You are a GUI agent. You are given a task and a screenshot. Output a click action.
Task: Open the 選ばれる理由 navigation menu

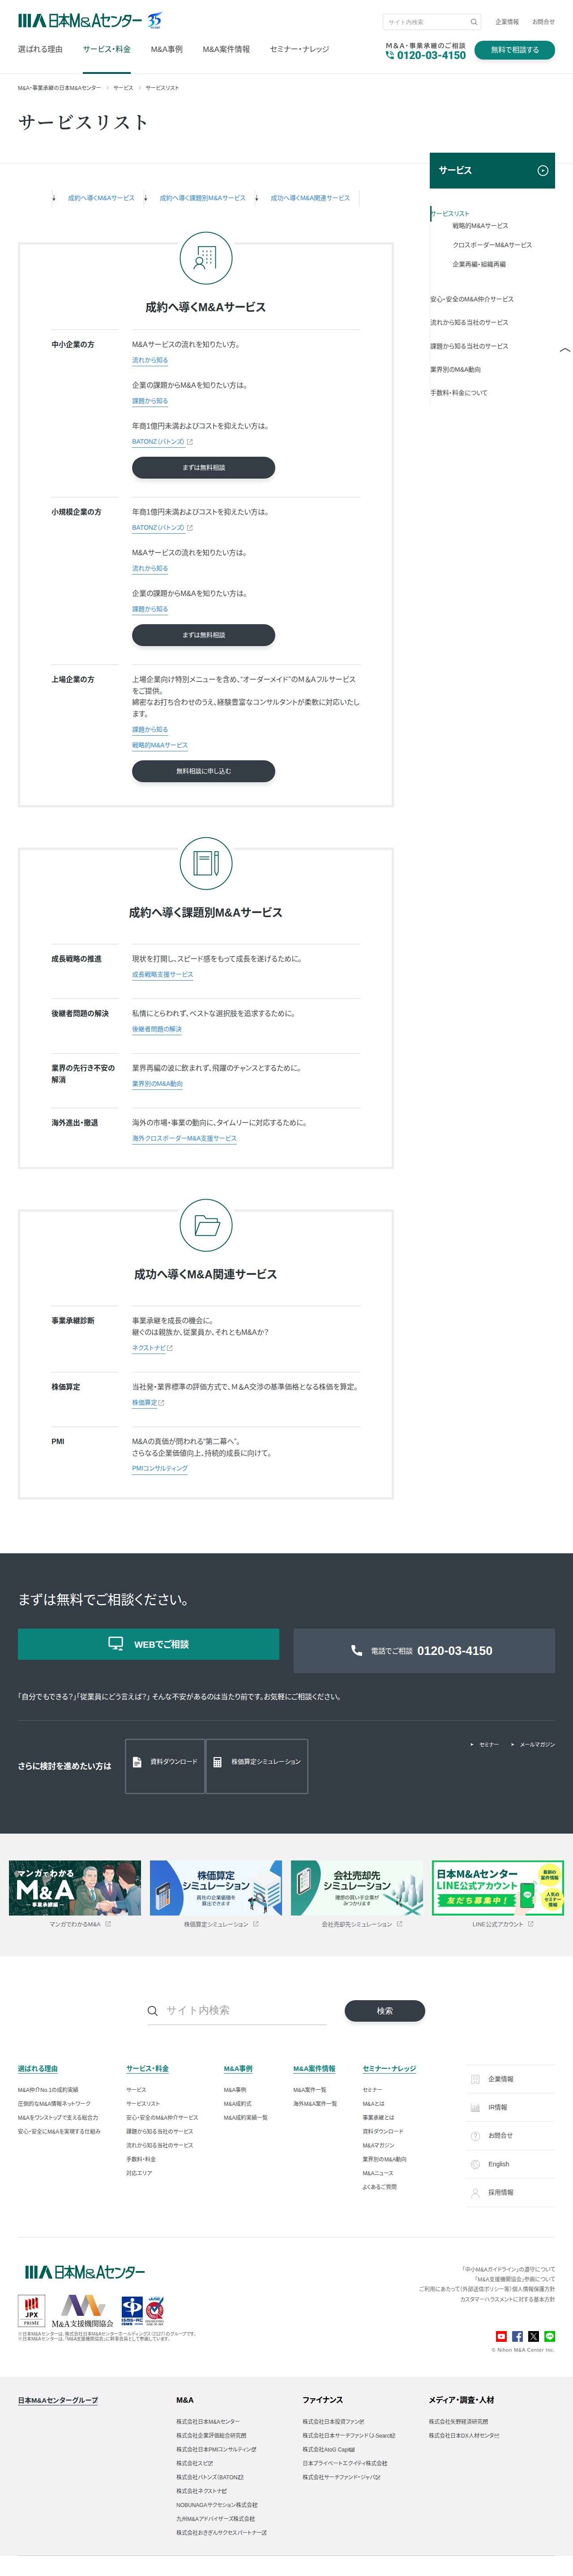coord(40,49)
